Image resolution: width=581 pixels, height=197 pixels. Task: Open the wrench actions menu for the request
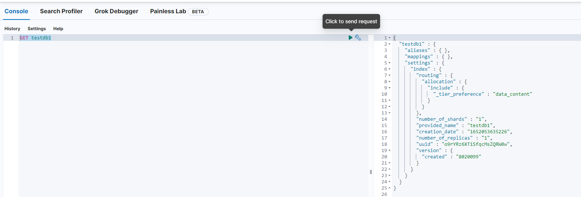point(358,38)
